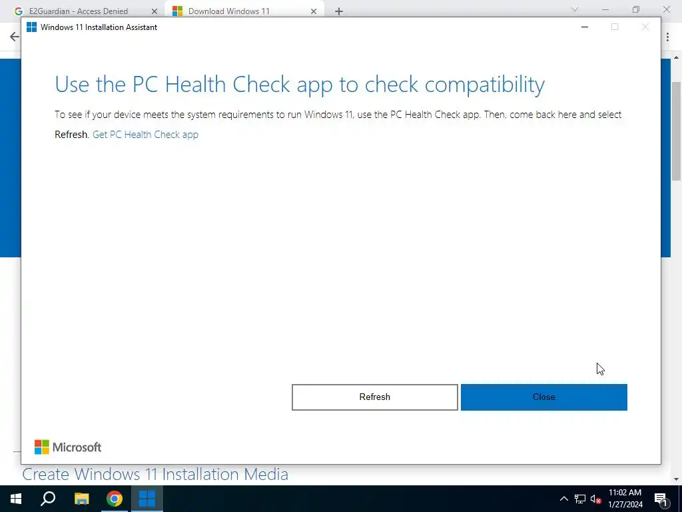Open Windows taskbar search
The image size is (682, 512).
[48, 499]
